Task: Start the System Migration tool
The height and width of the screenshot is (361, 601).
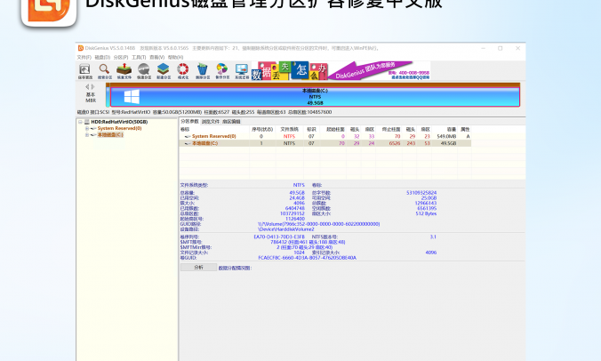Action: tap(242, 71)
